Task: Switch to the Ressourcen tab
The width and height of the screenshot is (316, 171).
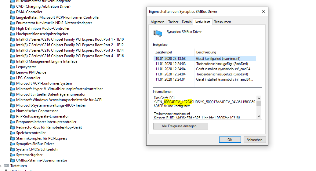Action: coord(222,22)
